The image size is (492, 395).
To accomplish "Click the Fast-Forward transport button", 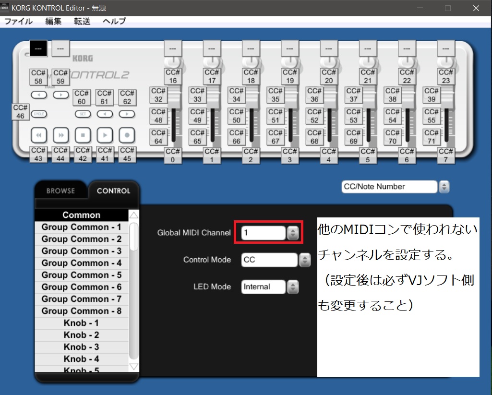I will coord(60,135).
